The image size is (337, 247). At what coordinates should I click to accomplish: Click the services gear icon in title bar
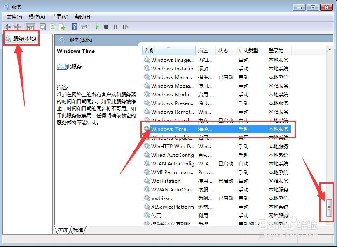pos(7,7)
